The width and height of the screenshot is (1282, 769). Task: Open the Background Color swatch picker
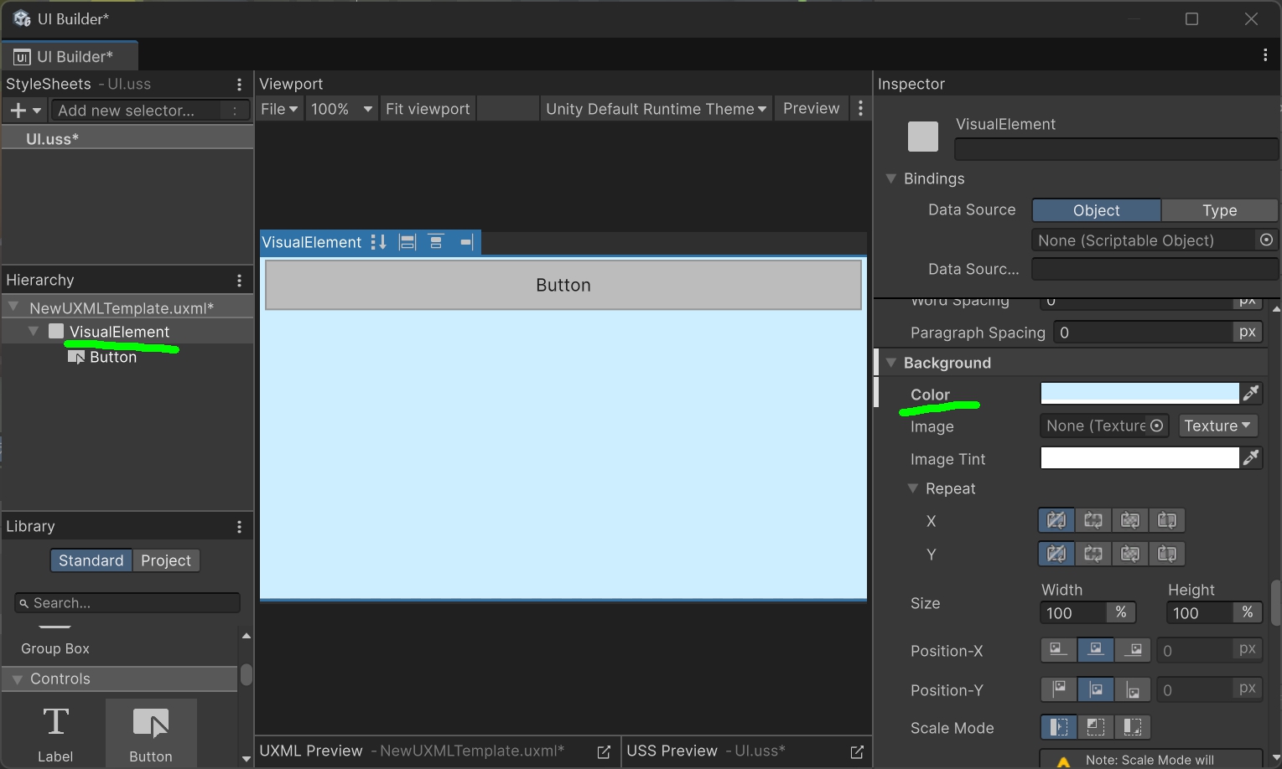(1139, 393)
